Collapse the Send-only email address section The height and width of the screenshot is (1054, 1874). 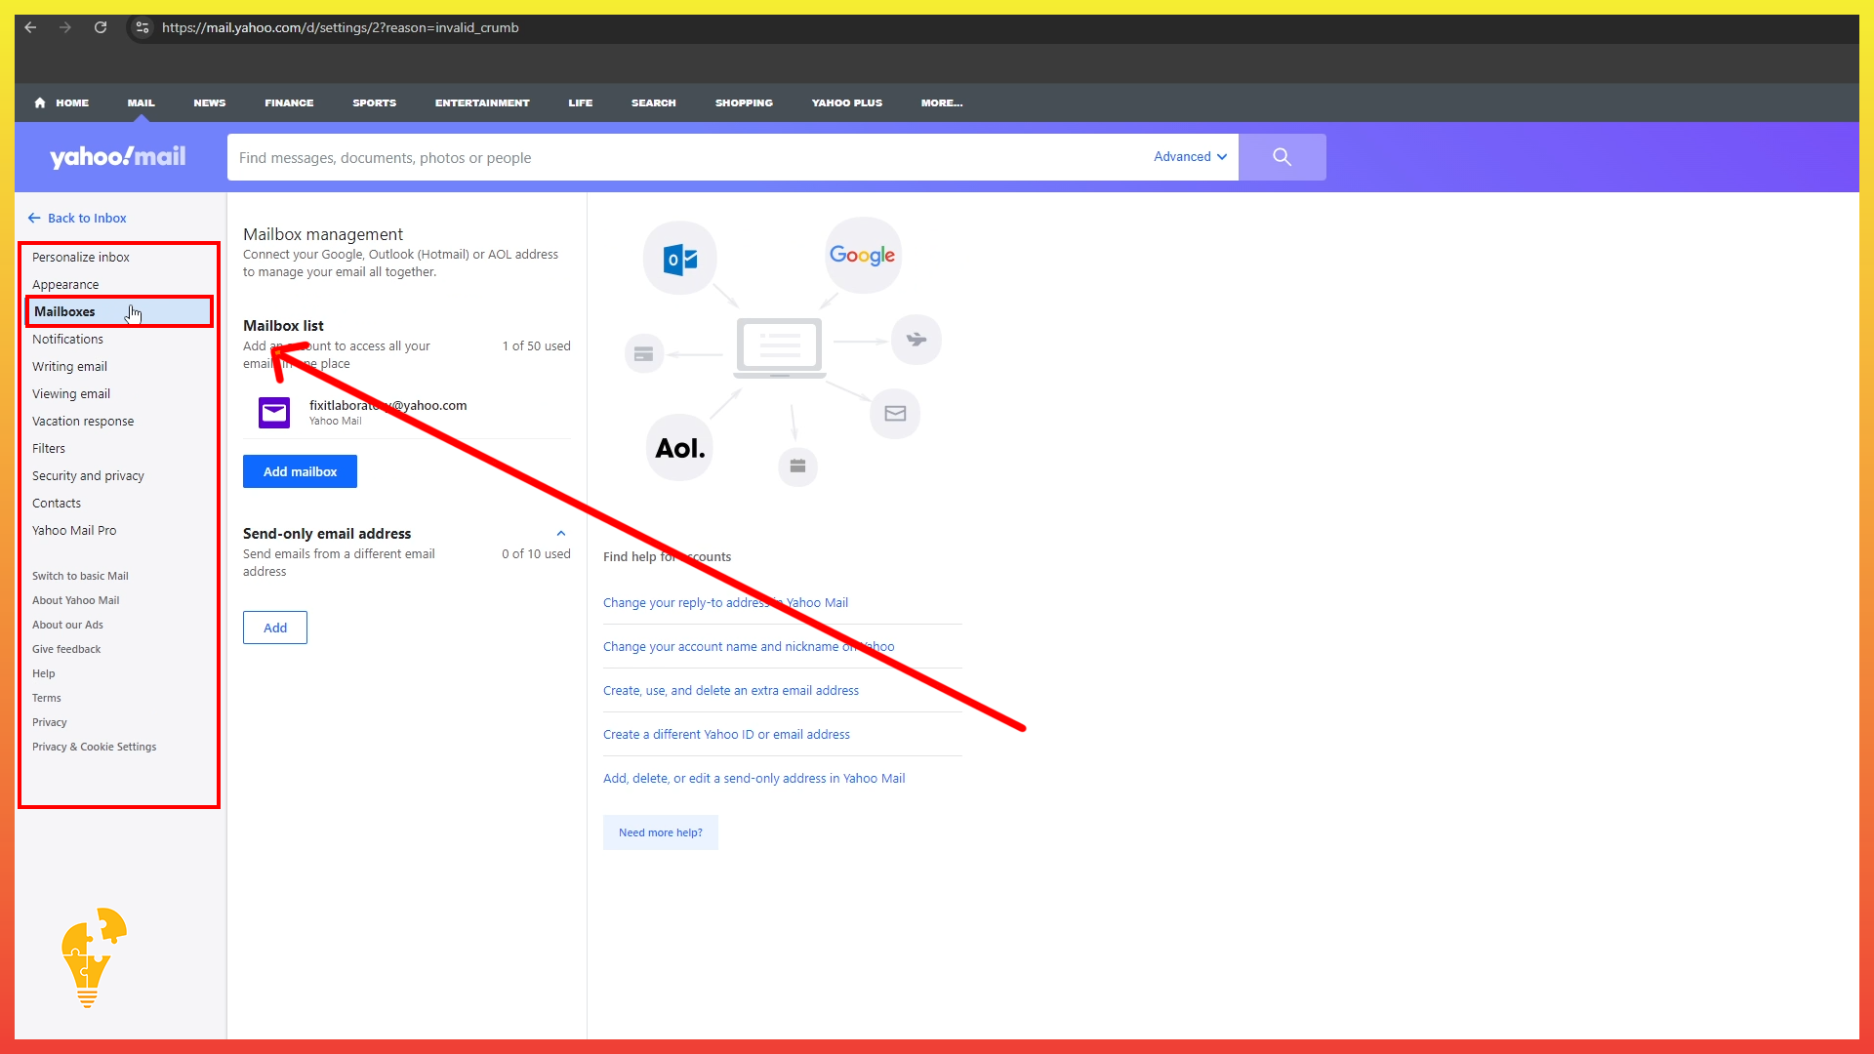point(561,533)
